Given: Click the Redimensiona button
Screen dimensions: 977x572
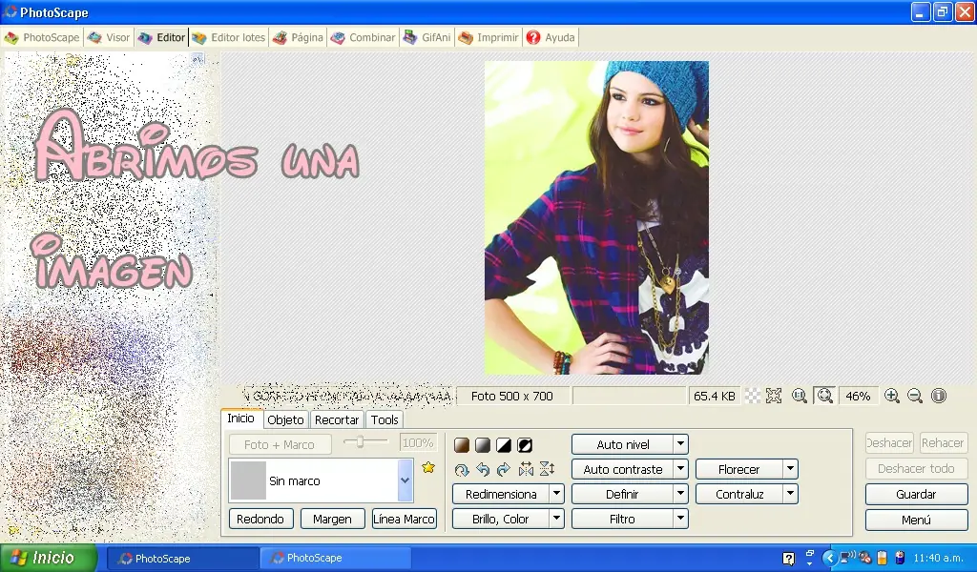Looking at the screenshot, I should pos(501,494).
